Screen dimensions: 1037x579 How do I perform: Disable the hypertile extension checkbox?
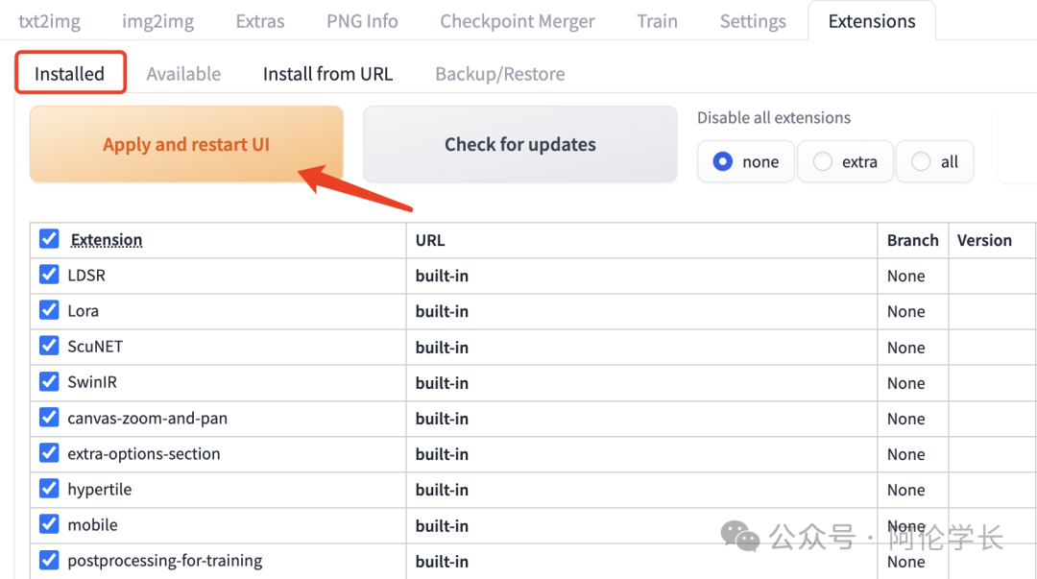pyautogui.click(x=49, y=489)
